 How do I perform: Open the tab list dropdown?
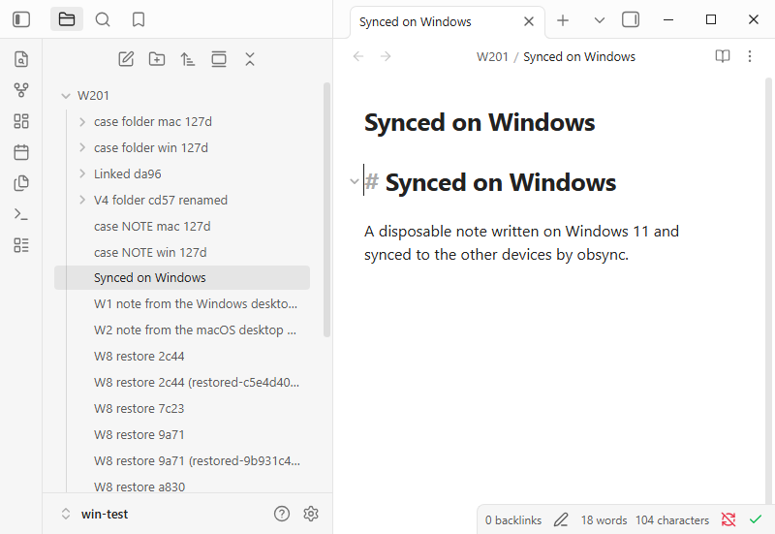[x=599, y=20]
